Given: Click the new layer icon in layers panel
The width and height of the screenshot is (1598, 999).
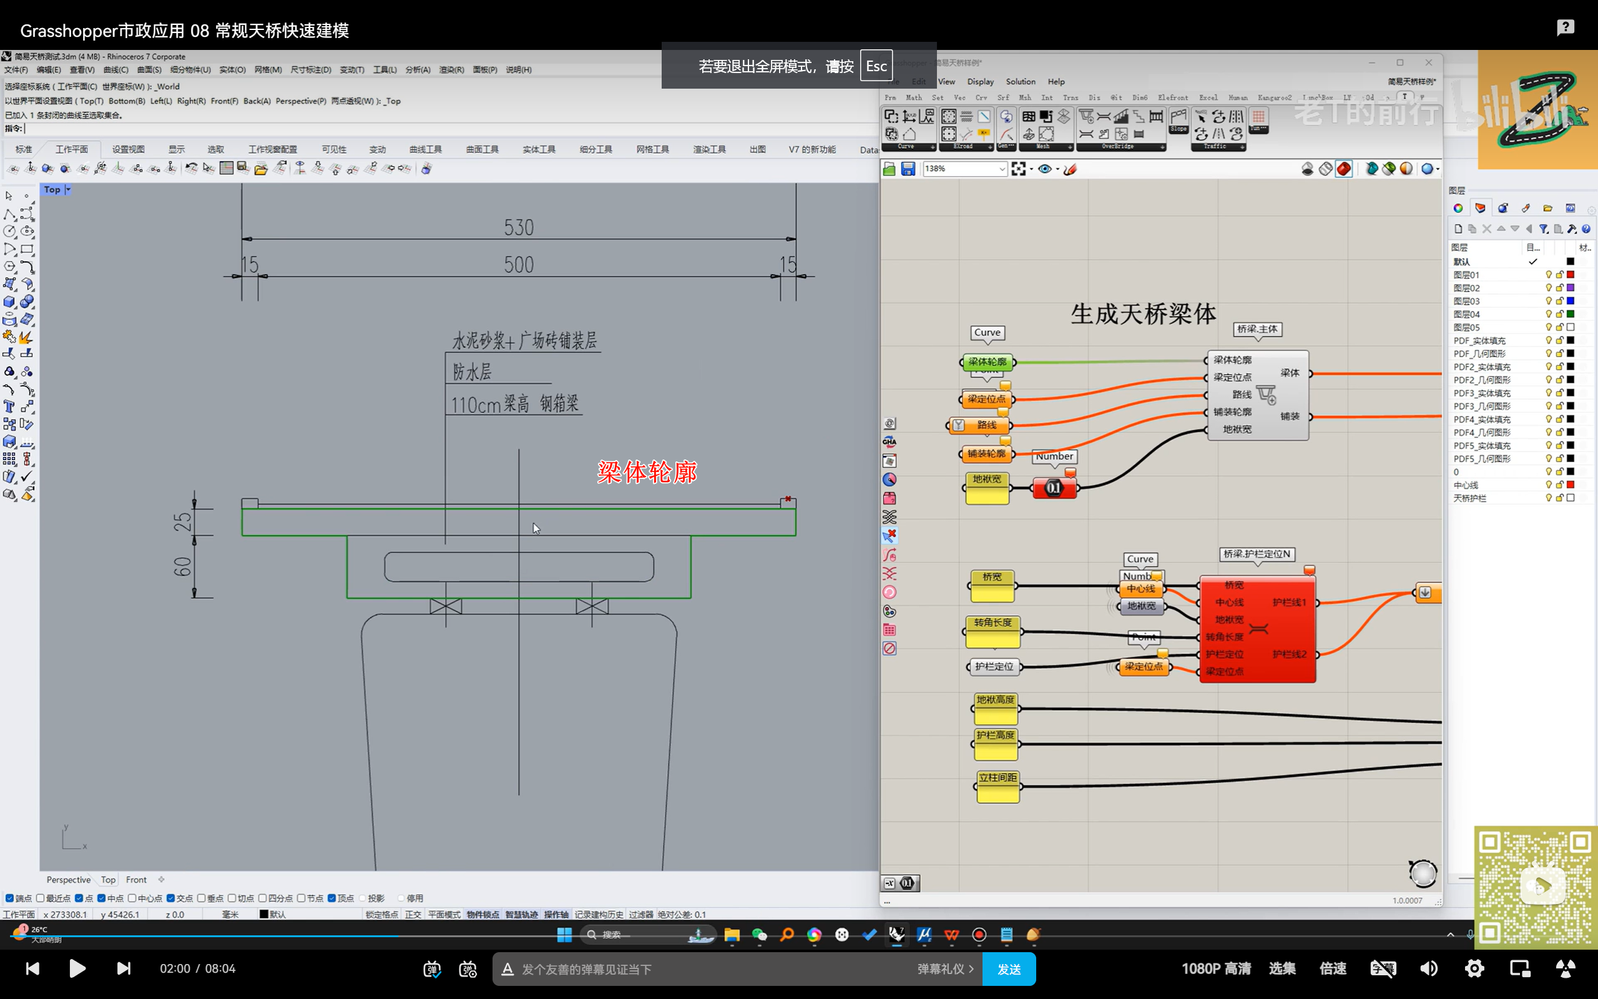Looking at the screenshot, I should pyautogui.click(x=1458, y=229).
